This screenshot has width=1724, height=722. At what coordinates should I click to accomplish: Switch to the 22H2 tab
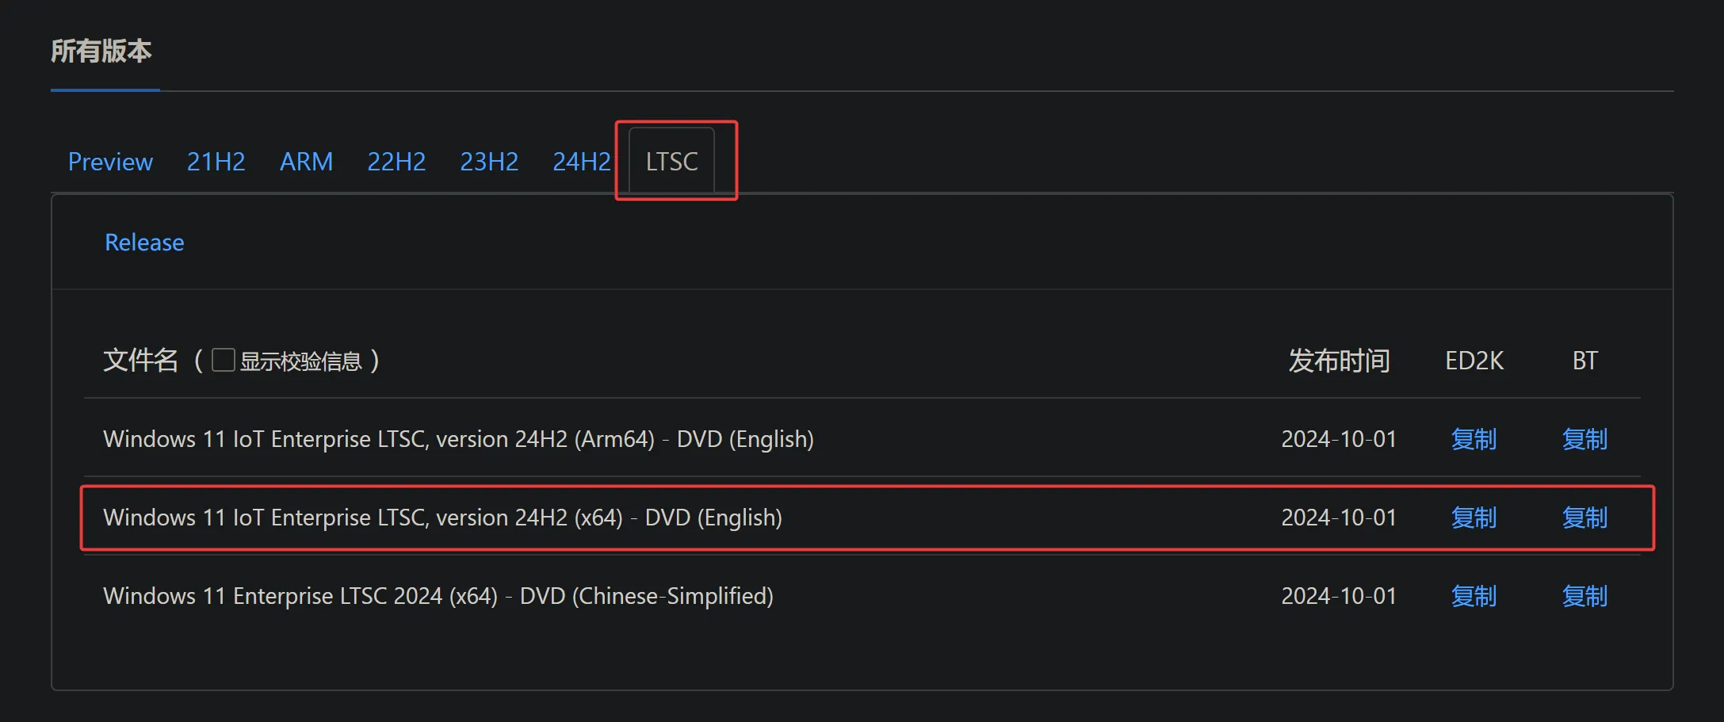point(396,162)
